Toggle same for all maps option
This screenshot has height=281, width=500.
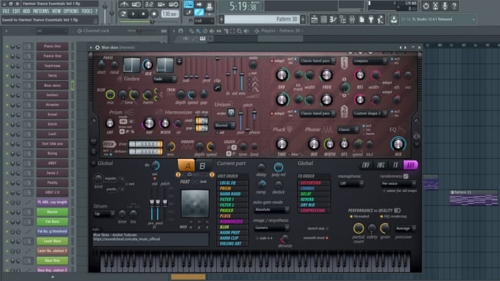point(384,191)
